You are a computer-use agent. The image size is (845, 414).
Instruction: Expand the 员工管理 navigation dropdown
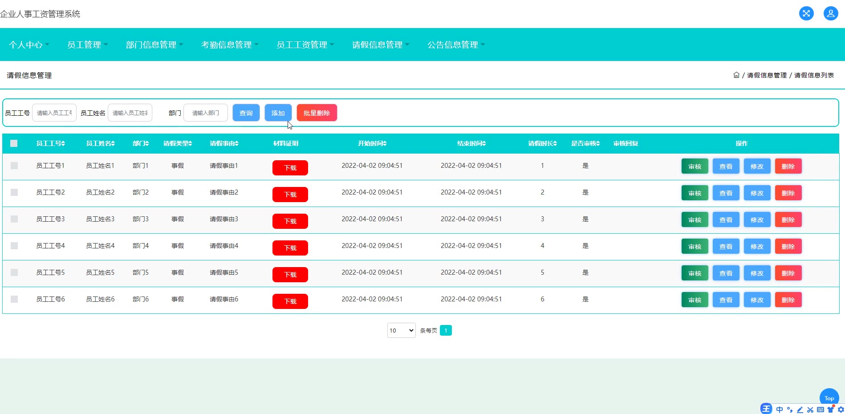(x=87, y=45)
